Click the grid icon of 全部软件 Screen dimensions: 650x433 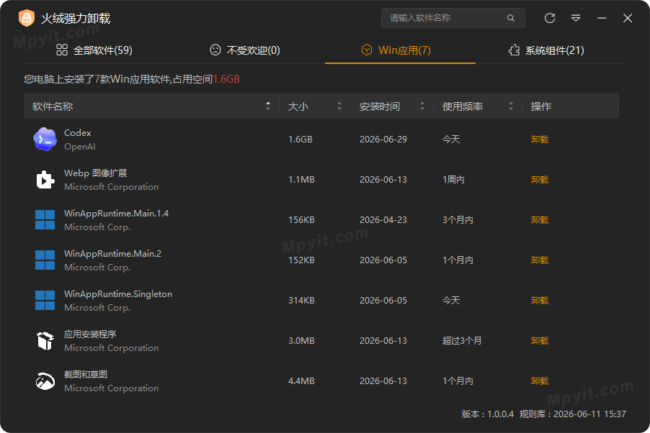62,50
